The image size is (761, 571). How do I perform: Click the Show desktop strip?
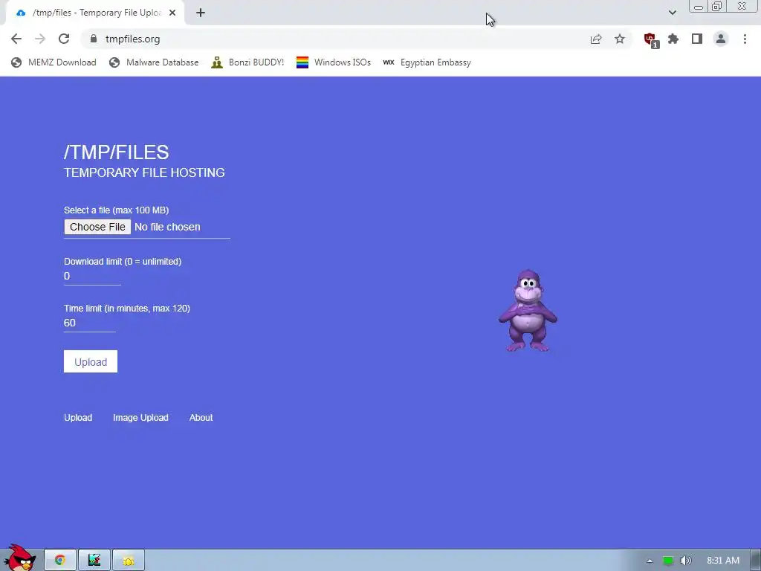click(756, 561)
